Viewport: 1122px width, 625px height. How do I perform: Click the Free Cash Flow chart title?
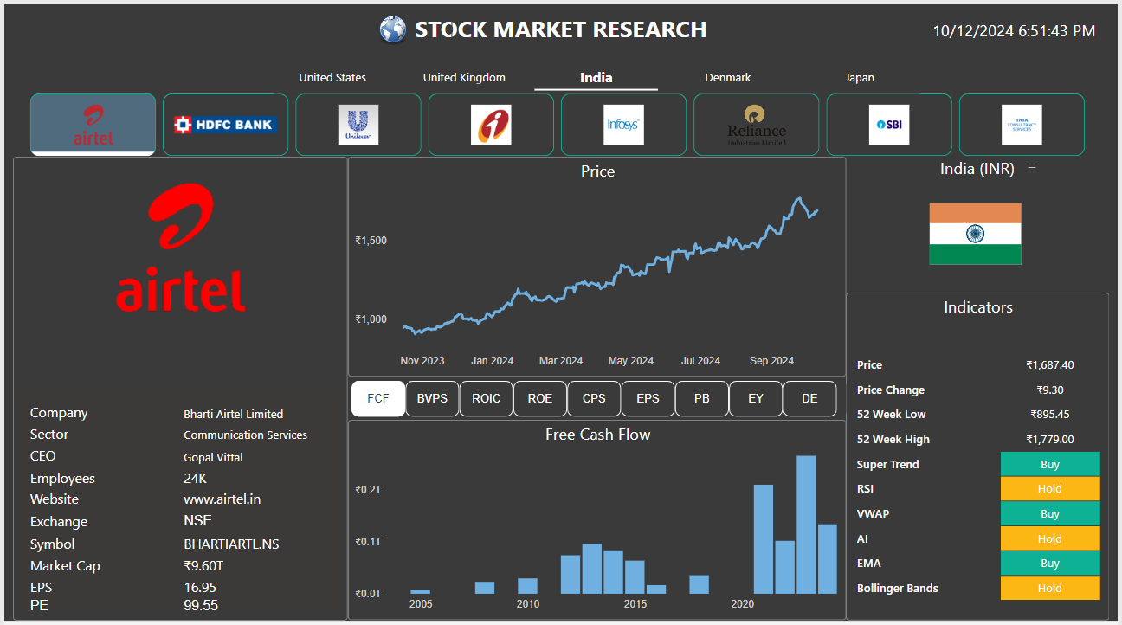point(597,435)
